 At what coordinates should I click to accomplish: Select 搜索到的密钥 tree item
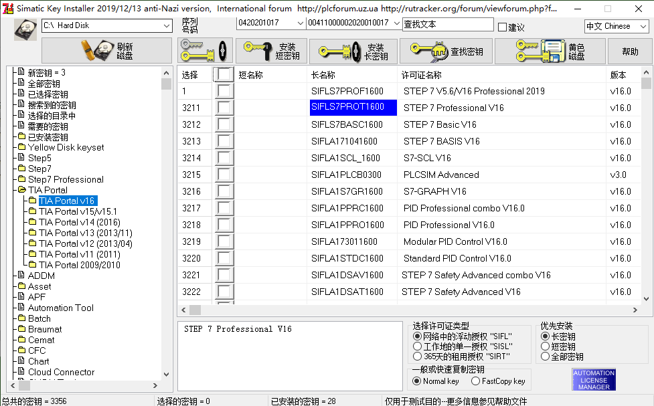52,105
